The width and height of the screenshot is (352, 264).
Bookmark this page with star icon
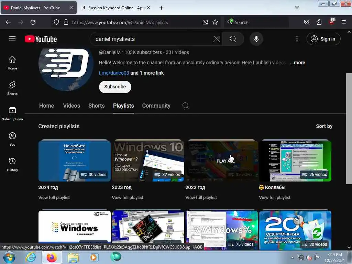pos(215,22)
